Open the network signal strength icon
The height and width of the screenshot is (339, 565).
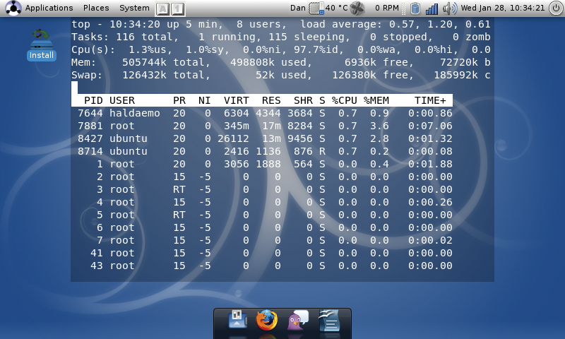point(432,8)
